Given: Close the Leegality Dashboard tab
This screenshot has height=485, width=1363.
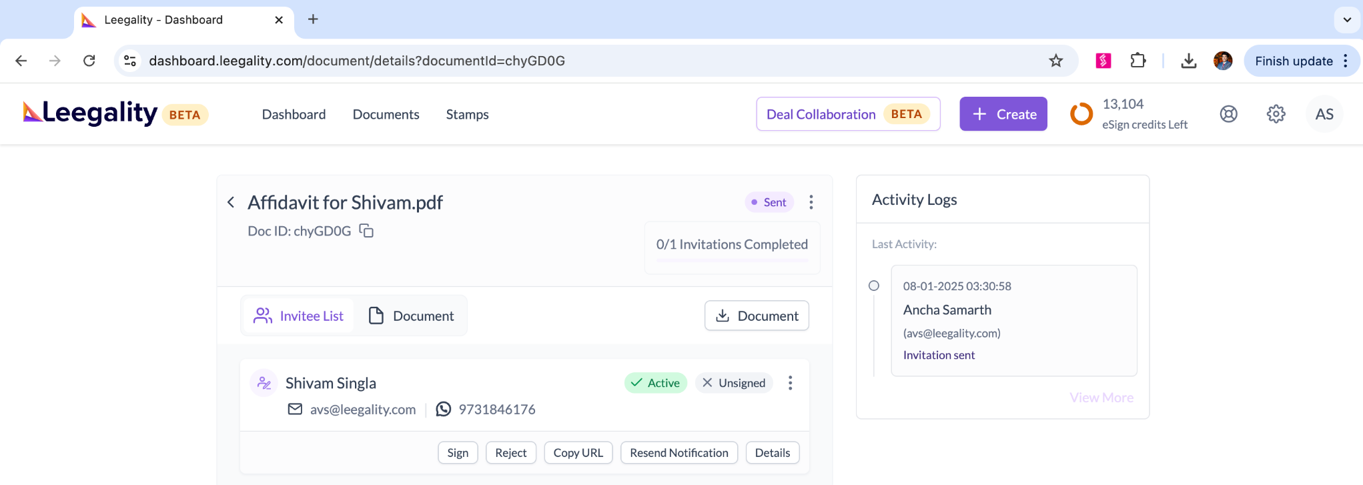Looking at the screenshot, I should click(x=279, y=20).
